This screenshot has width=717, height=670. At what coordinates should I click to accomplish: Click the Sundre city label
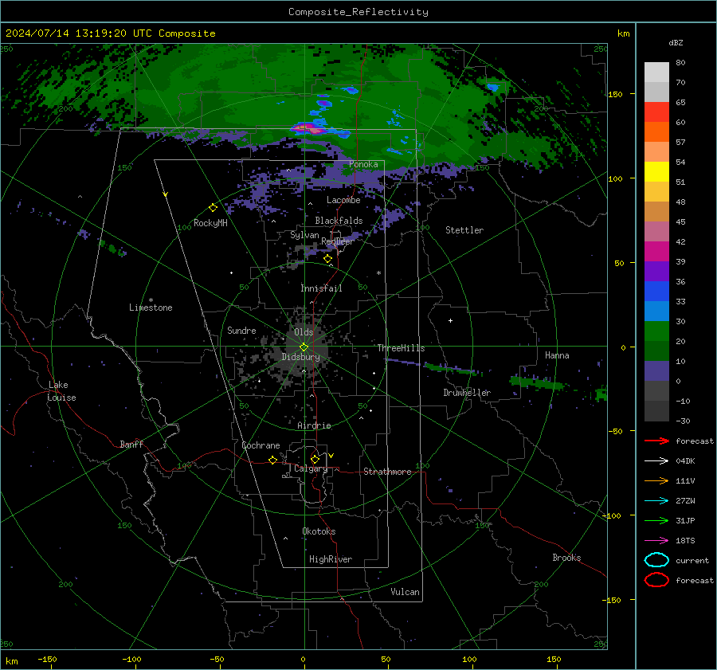[241, 330]
